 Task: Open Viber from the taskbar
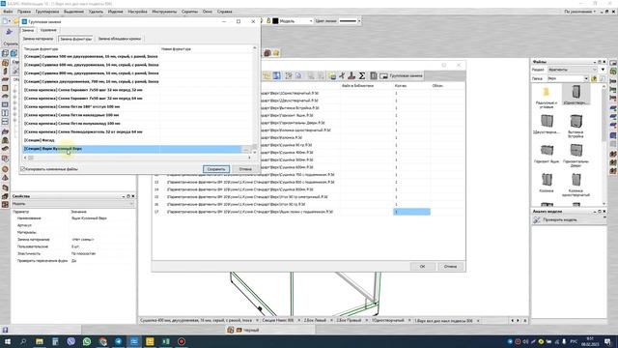[x=70, y=341]
